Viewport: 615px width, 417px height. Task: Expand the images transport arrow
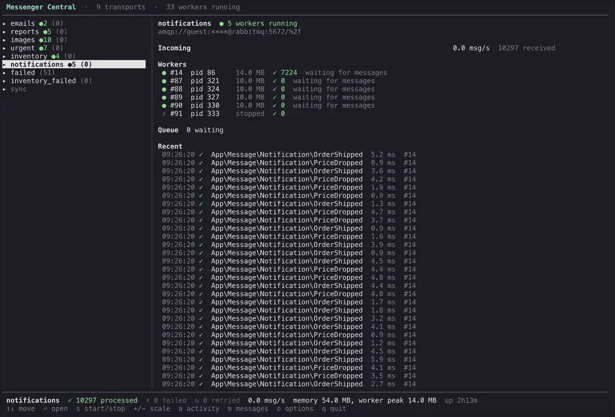click(4, 40)
